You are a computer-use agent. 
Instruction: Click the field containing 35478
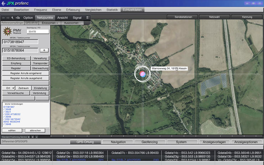pyautogui.click(x=38, y=31)
